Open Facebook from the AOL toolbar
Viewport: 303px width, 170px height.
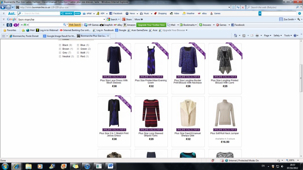pos(116,14)
